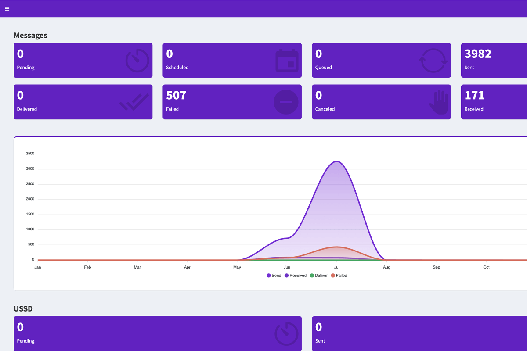Toggle the Received series in chart legend

[296, 276]
